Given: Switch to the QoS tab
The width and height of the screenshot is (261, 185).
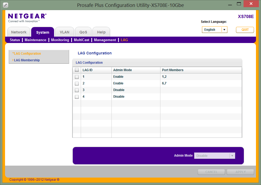Looking at the screenshot, I should pyautogui.click(x=83, y=32).
